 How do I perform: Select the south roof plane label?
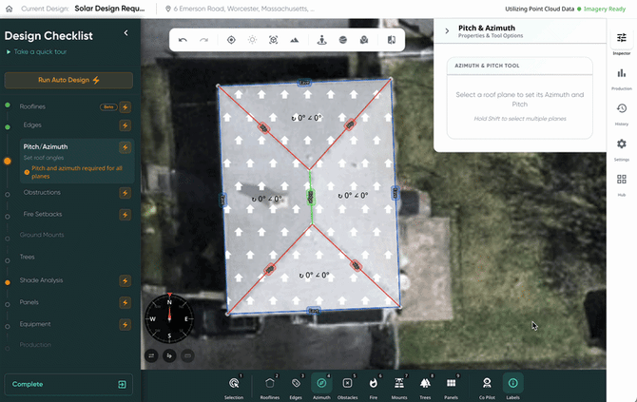[x=314, y=276]
